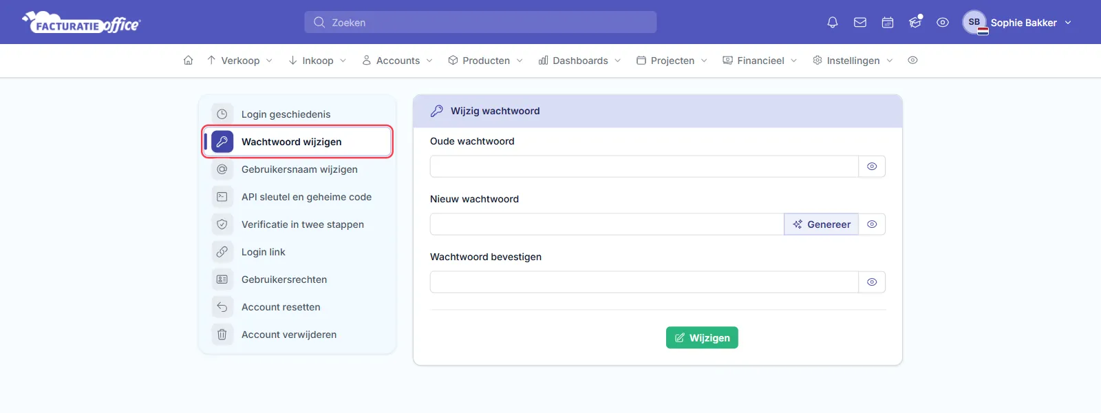Expand the Accounts menu

398,61
